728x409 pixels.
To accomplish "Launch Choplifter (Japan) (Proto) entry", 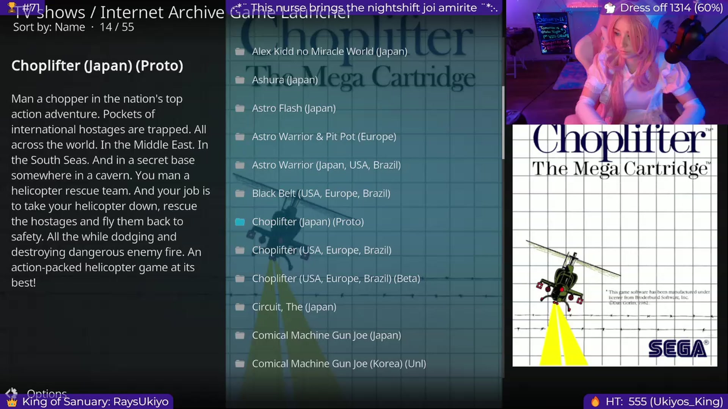I will click(x=308, y=222).
